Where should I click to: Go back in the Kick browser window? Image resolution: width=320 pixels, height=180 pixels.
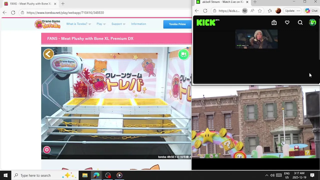197,11
